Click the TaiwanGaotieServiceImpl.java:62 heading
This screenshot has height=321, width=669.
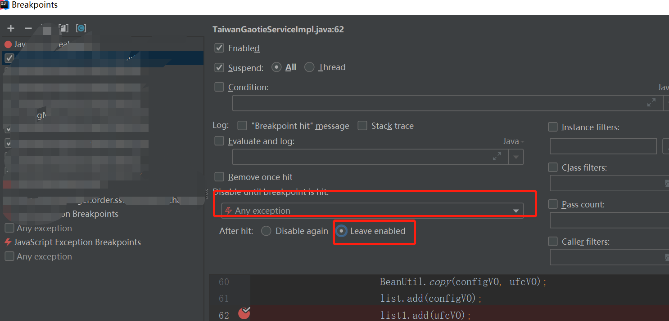278,30
